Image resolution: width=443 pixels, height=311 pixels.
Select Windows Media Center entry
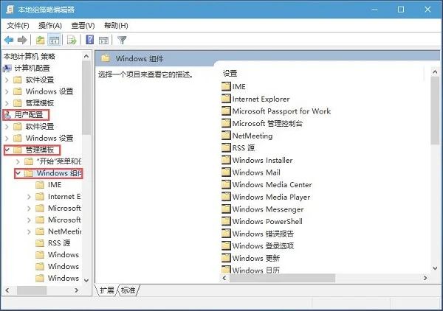tap(272, 185)
